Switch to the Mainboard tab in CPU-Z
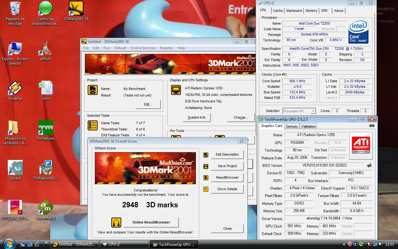The height and width of the screenshot is (249, 398). [x=294, y=11]
